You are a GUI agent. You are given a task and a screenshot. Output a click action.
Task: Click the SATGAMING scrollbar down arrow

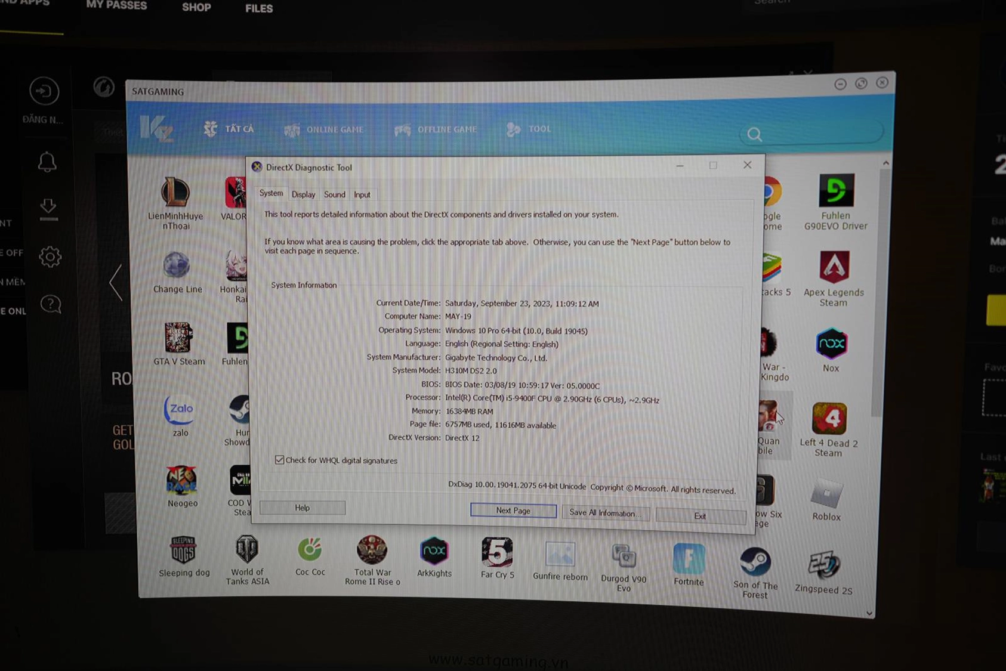(869, 613)
